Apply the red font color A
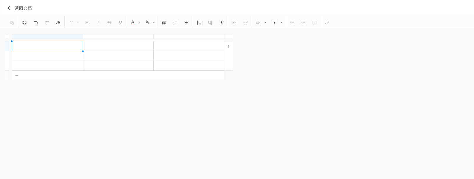 [x=133, y=23]
